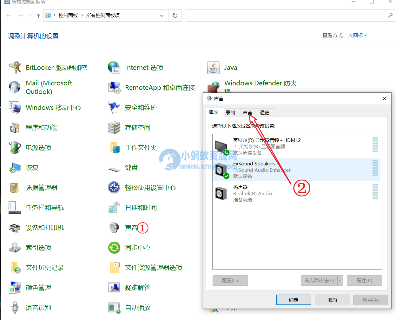This screenshot has height=320, width=396.
Task: Open 设备和打印机 icon
Action: [15, 228]
